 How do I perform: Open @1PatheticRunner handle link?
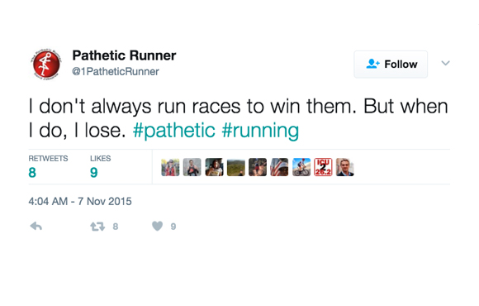coord(116,72)
